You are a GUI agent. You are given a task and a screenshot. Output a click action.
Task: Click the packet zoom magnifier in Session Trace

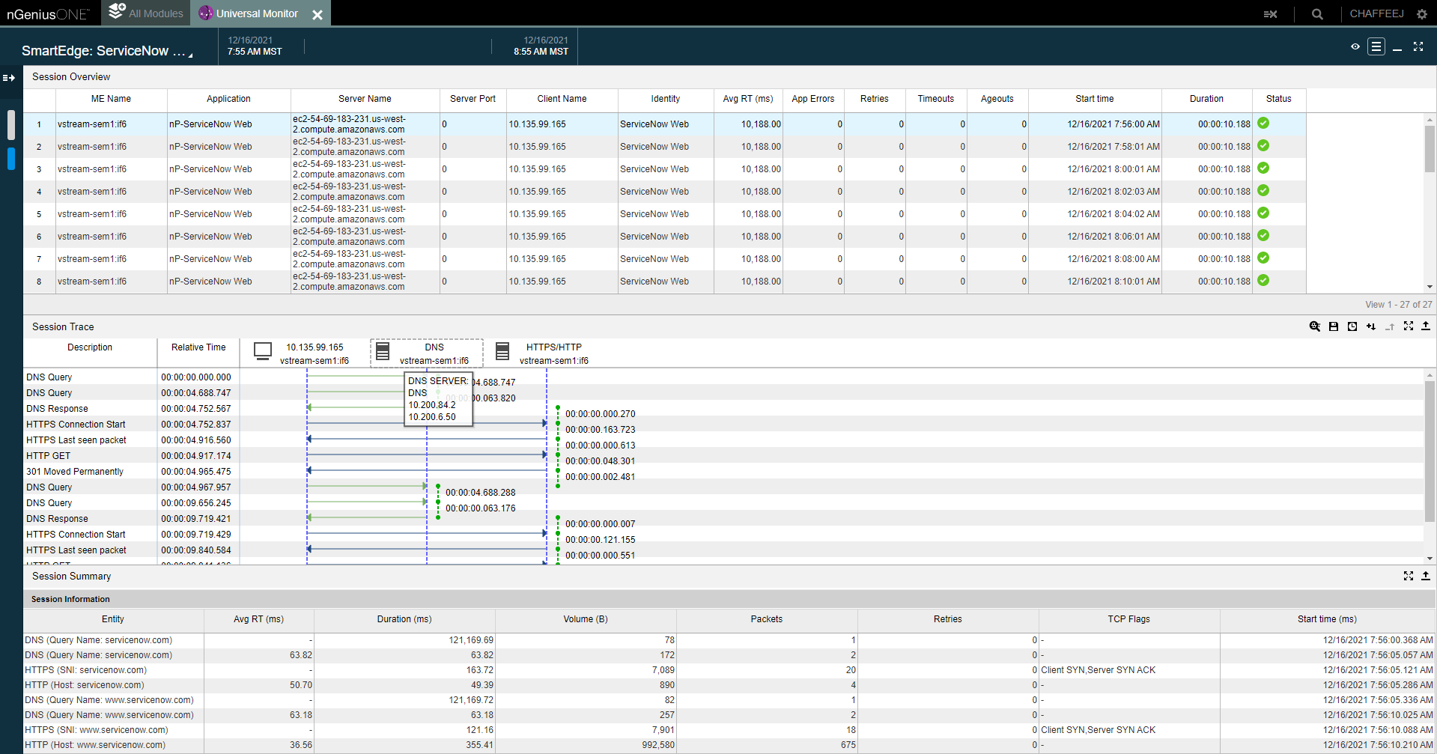click(1314, 326)
